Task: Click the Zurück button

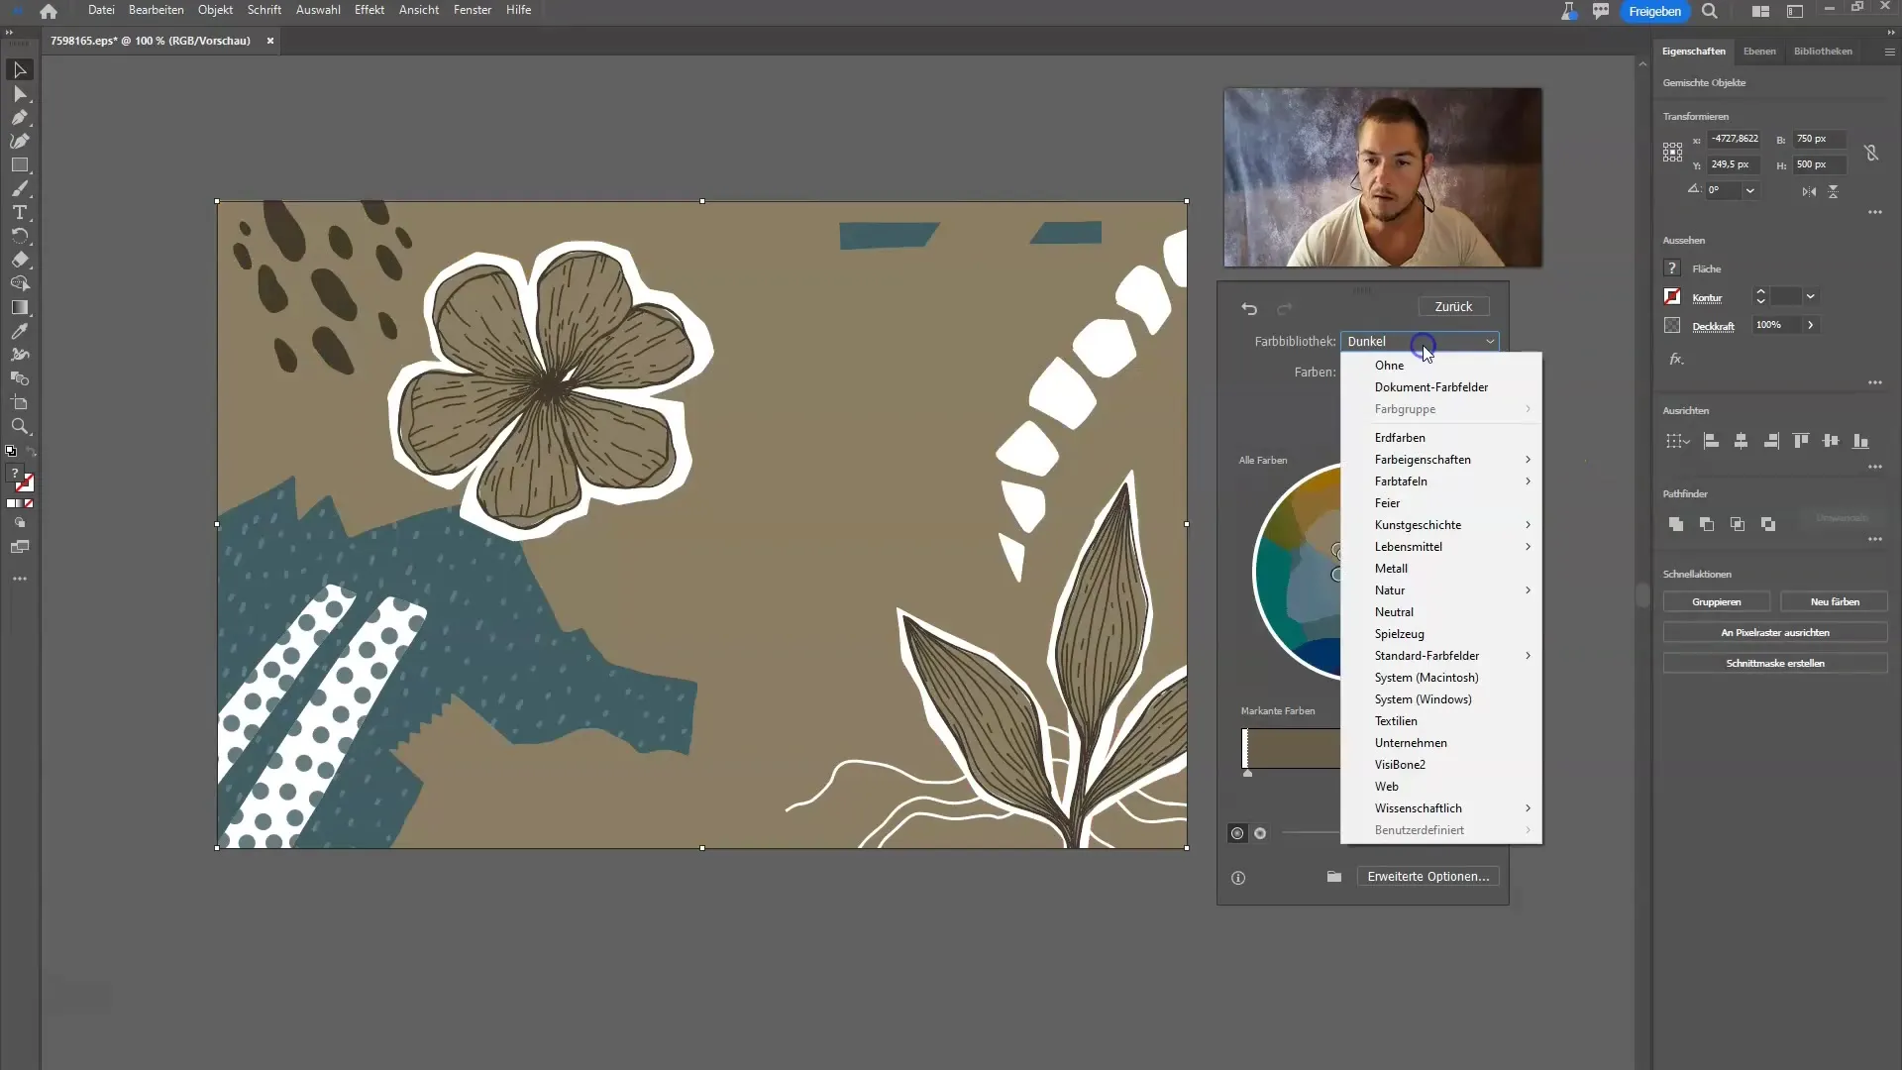Action: pos(1453,307)
